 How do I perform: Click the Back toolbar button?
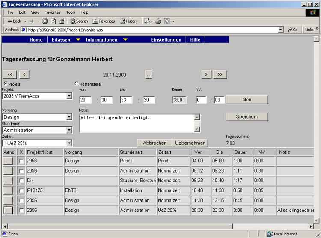pos(14,21)
